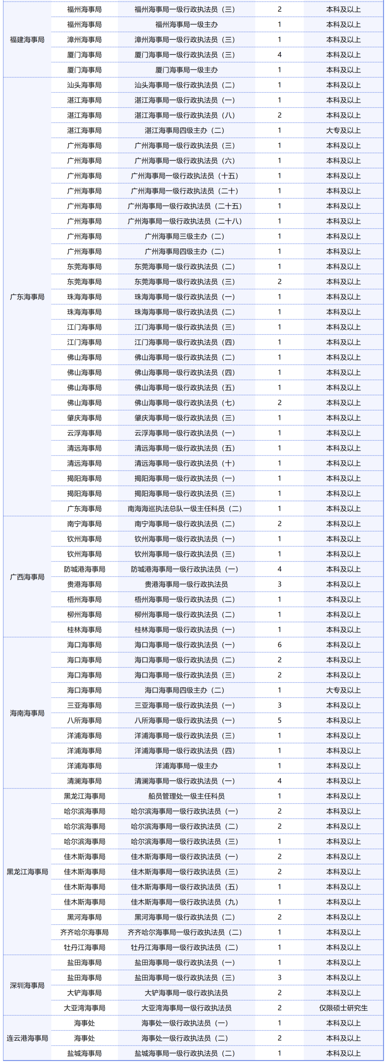Click count 4 in 防城港海事局 row

point(279,569)
